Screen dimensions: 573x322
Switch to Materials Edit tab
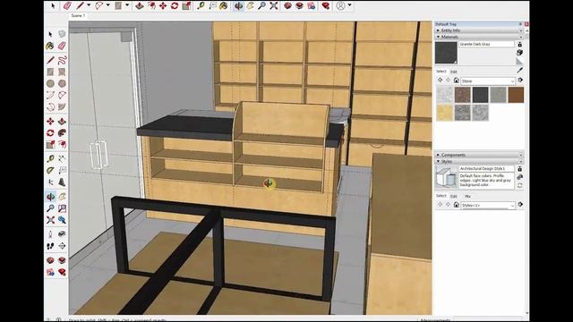[x=454, y=72]
